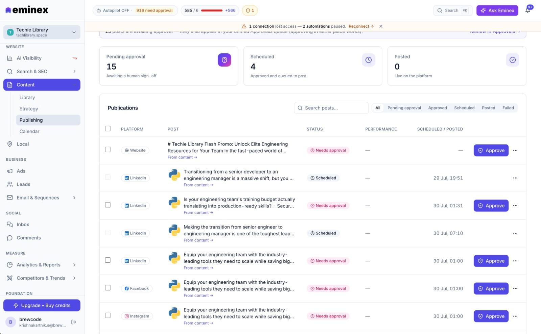
Task: Click the warning badge showing 1
Action: pyautogui.click(x=250, y=10)
